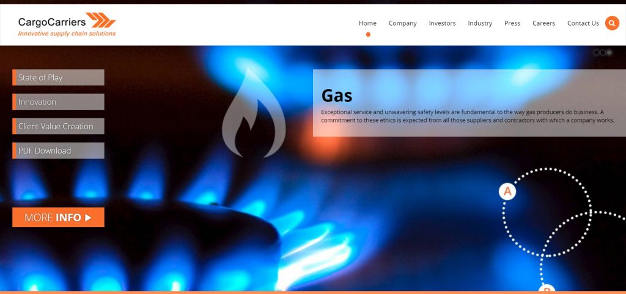626x294 pixels.
Task: Click the CargoCarriers arrow logo
Action: click(x=101, y=20)
